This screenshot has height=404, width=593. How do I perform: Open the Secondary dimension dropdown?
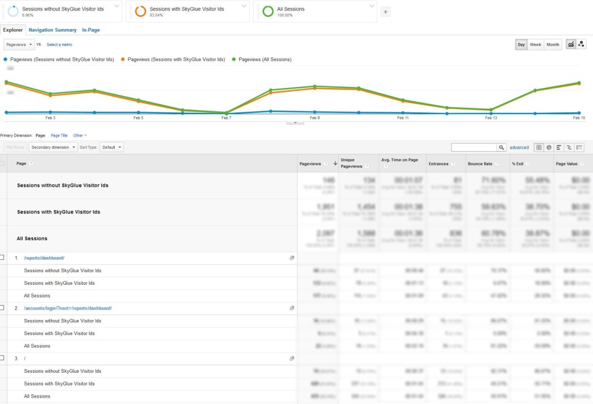(53, 148)
